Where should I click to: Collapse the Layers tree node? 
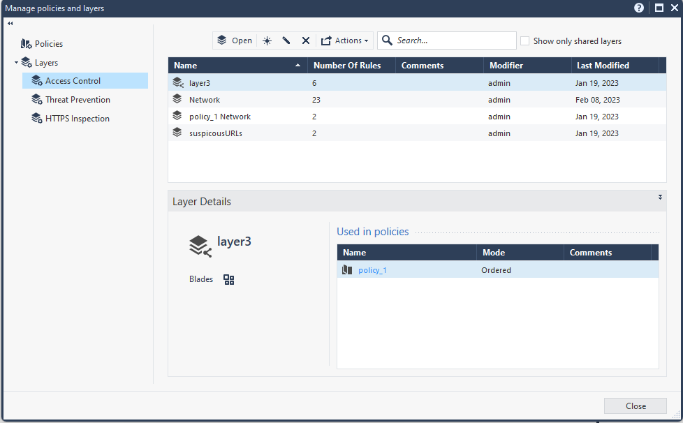click(16, 63)
